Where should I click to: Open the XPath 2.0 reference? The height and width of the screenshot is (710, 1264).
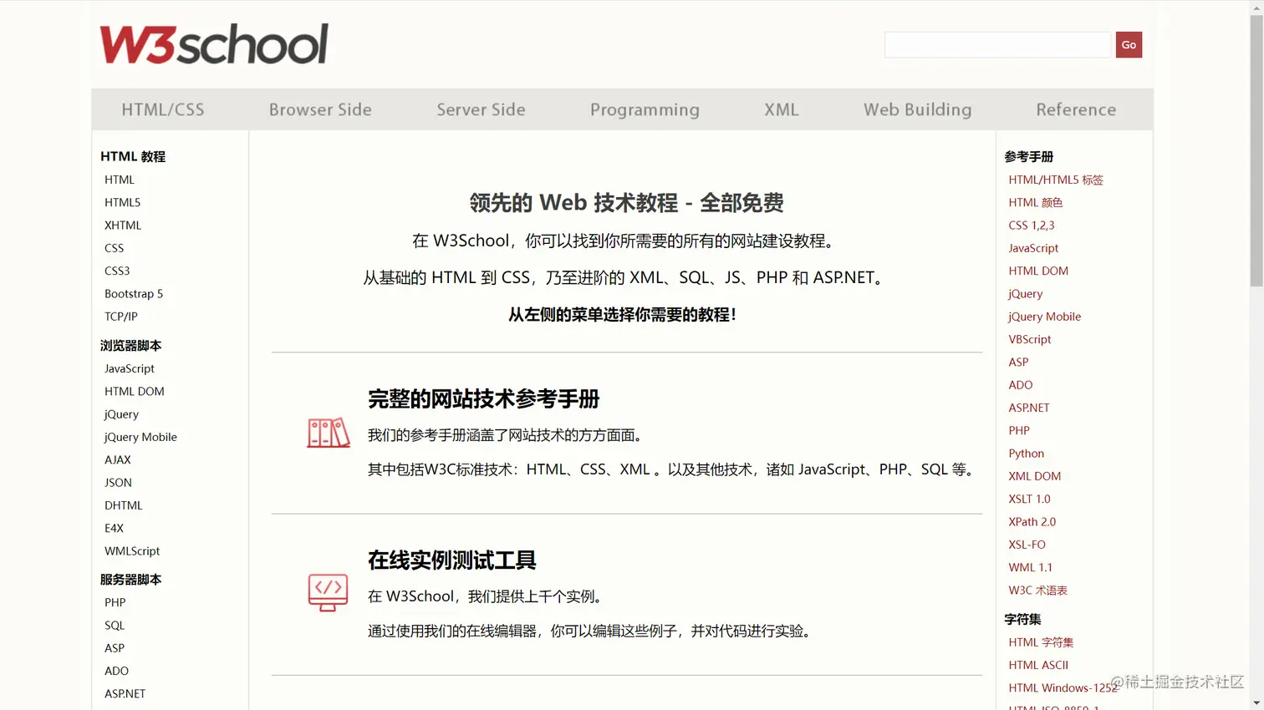(x=1032, y=522)
